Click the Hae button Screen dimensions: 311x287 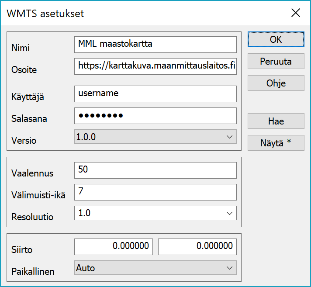pos(276,121)
